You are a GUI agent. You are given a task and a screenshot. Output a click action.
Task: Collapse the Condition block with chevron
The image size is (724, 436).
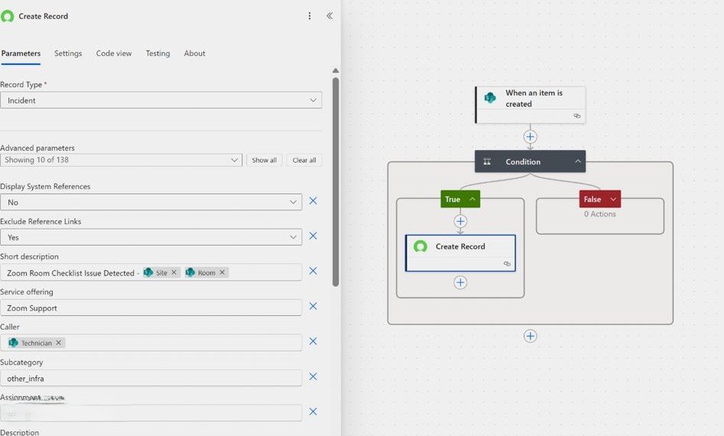578,161
